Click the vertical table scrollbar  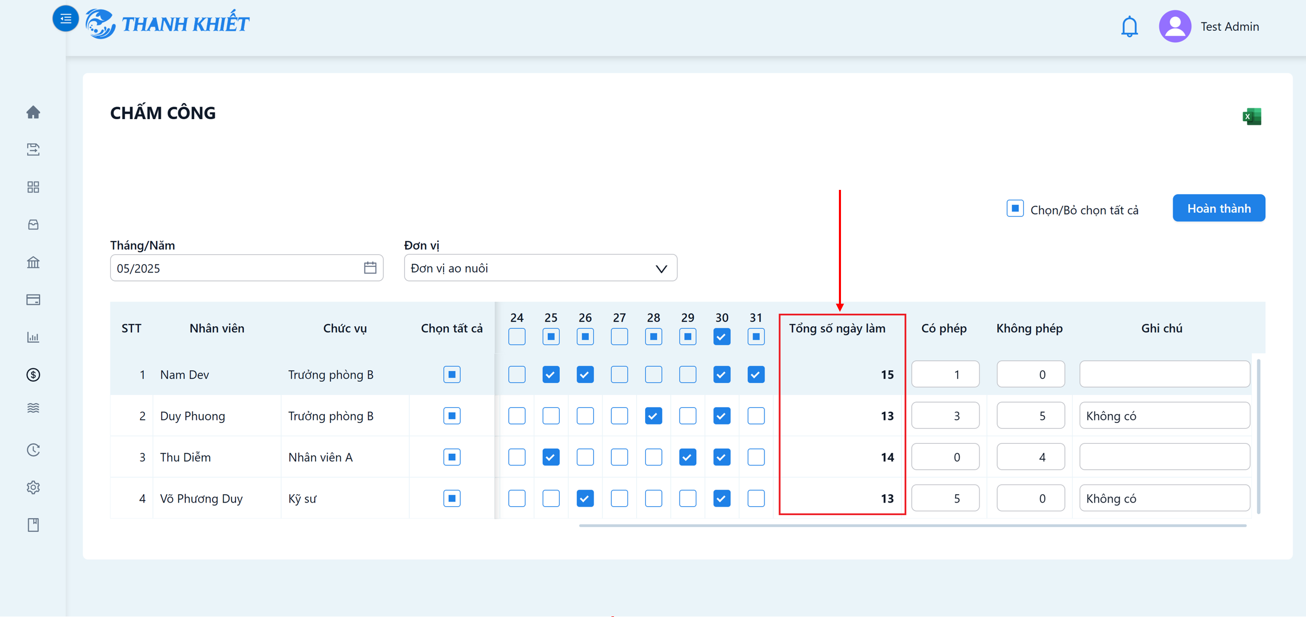click(x=1259, y=436)
